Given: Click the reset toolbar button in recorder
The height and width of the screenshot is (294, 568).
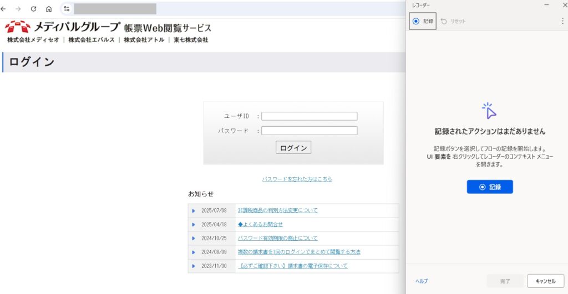Looking at the screenshot, I should pos(453,21).
